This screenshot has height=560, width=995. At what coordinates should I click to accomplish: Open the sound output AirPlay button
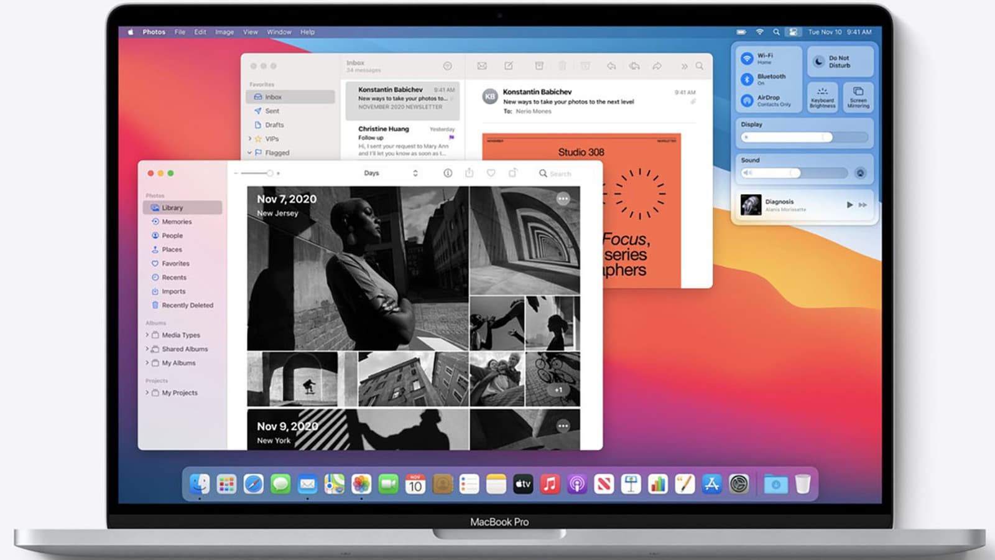pyautogui.click(x=860, y=173)
